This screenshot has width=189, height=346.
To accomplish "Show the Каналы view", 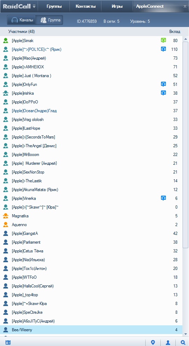I will 22,20.
